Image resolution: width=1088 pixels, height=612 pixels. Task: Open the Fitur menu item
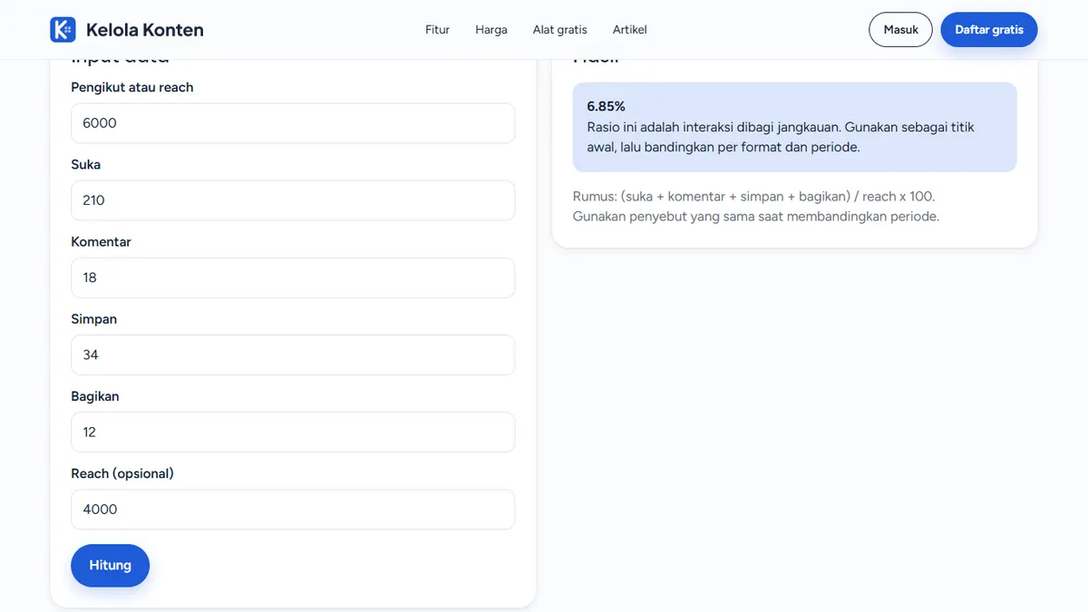point(437,29)
